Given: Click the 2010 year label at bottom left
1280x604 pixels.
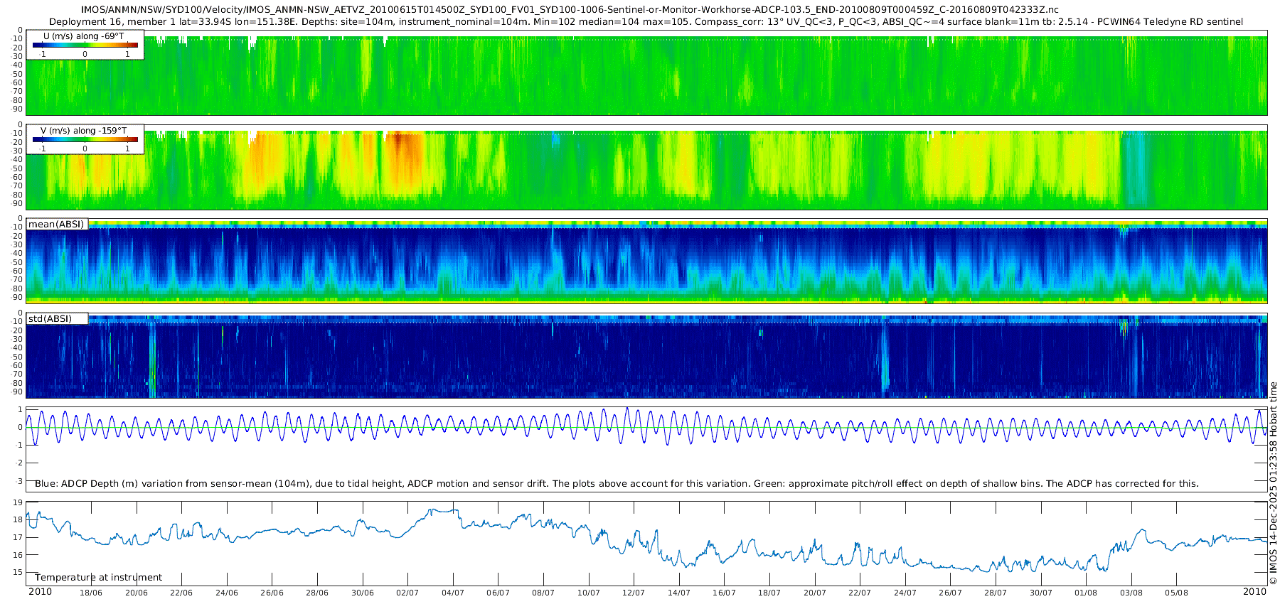Looking at the screenshot, I should pyautogui.click(x=40, y=592).
